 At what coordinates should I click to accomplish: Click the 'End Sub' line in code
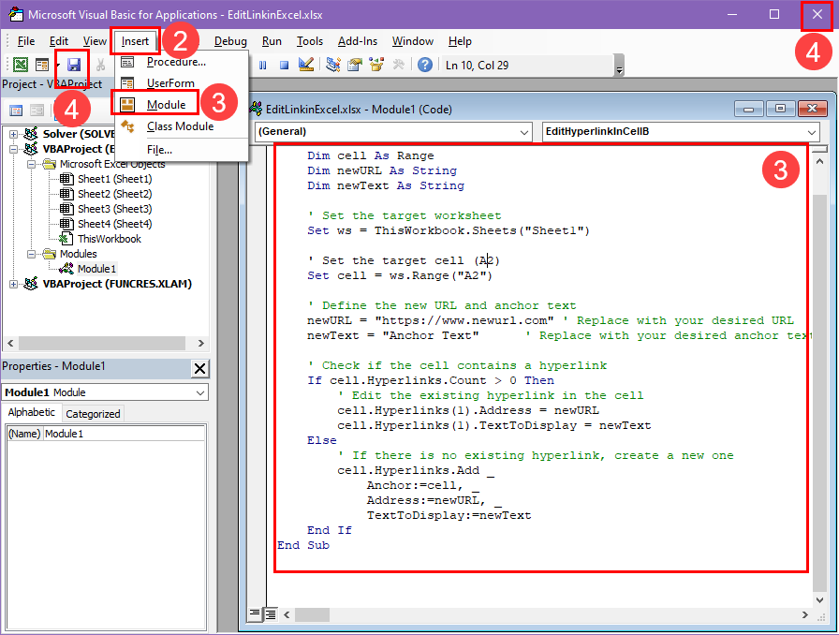(x=302, y=545)
